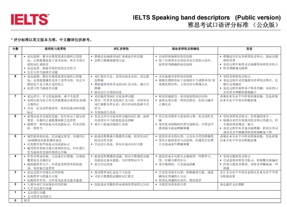Click the bullet '表达过程中出现长时间停顿'
The image size is (287, 207).
[x=45, y=172]
